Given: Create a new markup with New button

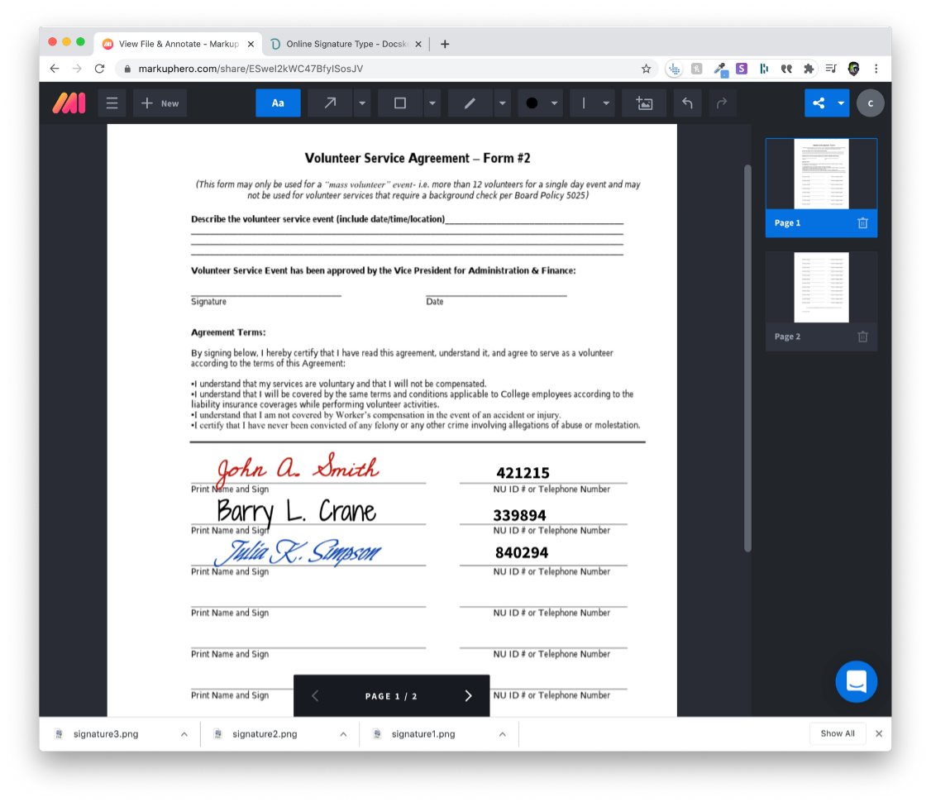Looking at the screenshot, I should tap(160, 103).
